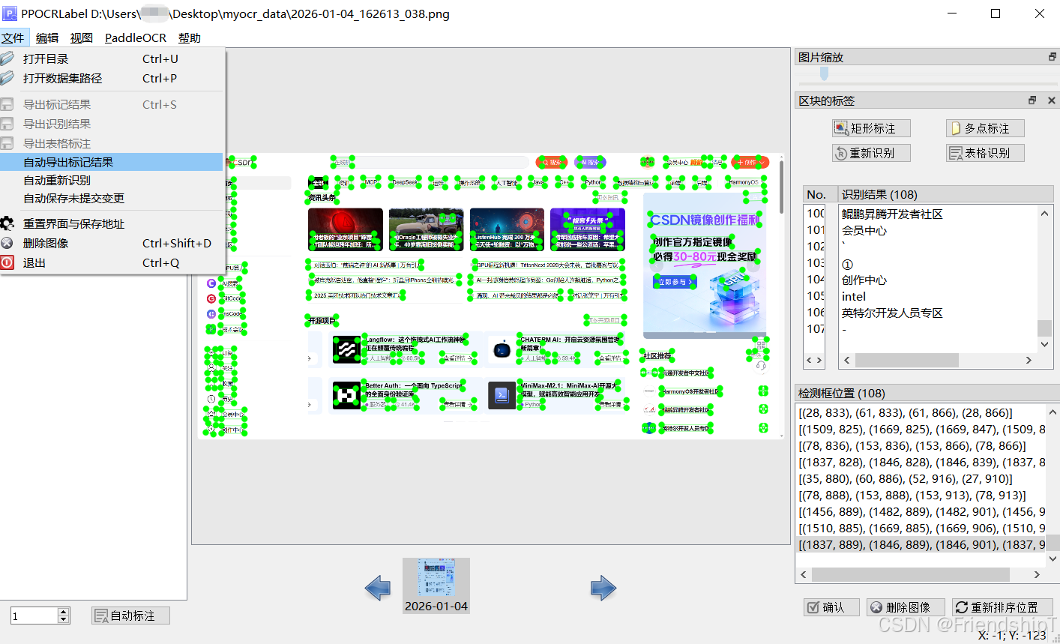Click the open dataset path folder icon
This screenshot has width=1060, height=644.
tap(7, 78)
